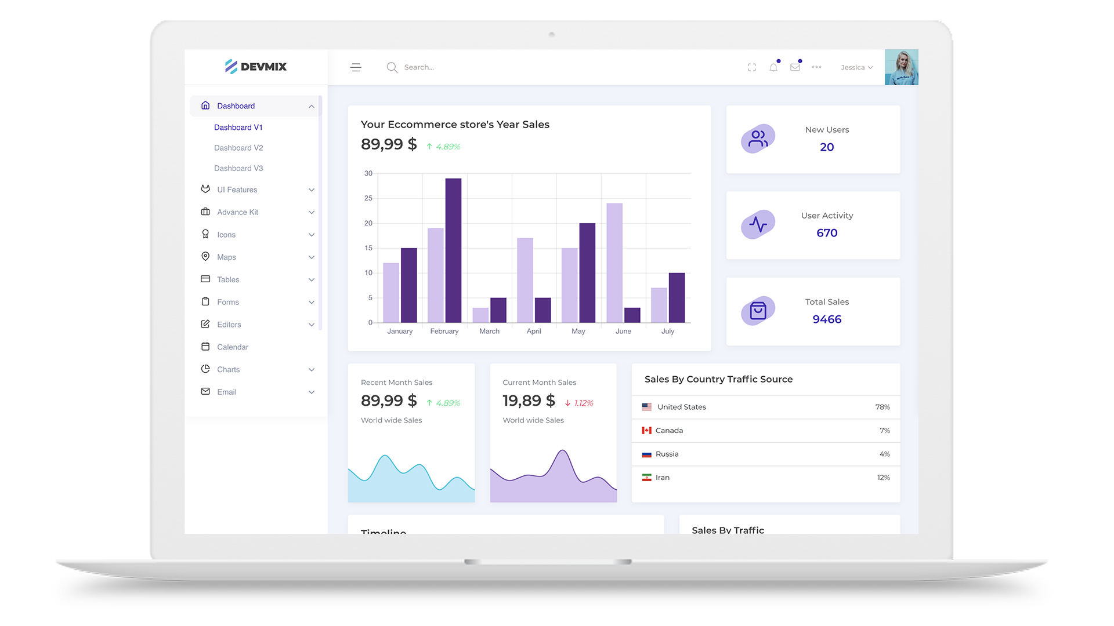The width and height of the screenshot is (1114, 626).
Task: Toggle the hamburger sidebar menu
Action: [x=356, y=67]
